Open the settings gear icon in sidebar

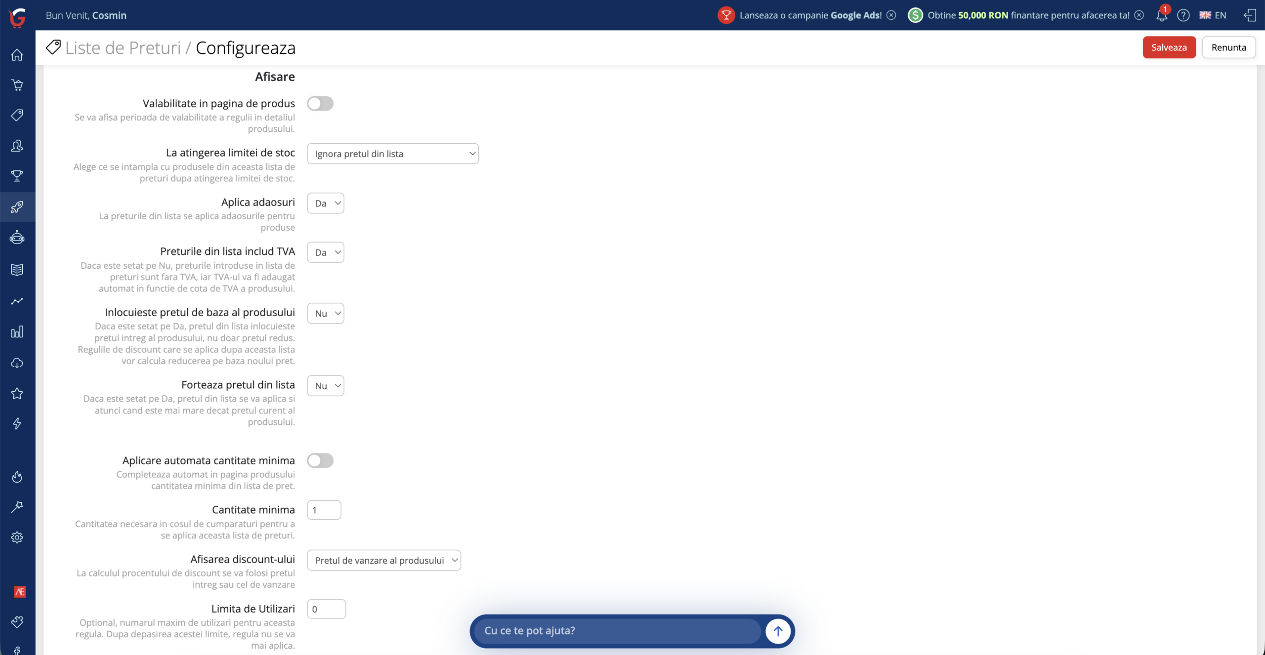tap(17, 537)
